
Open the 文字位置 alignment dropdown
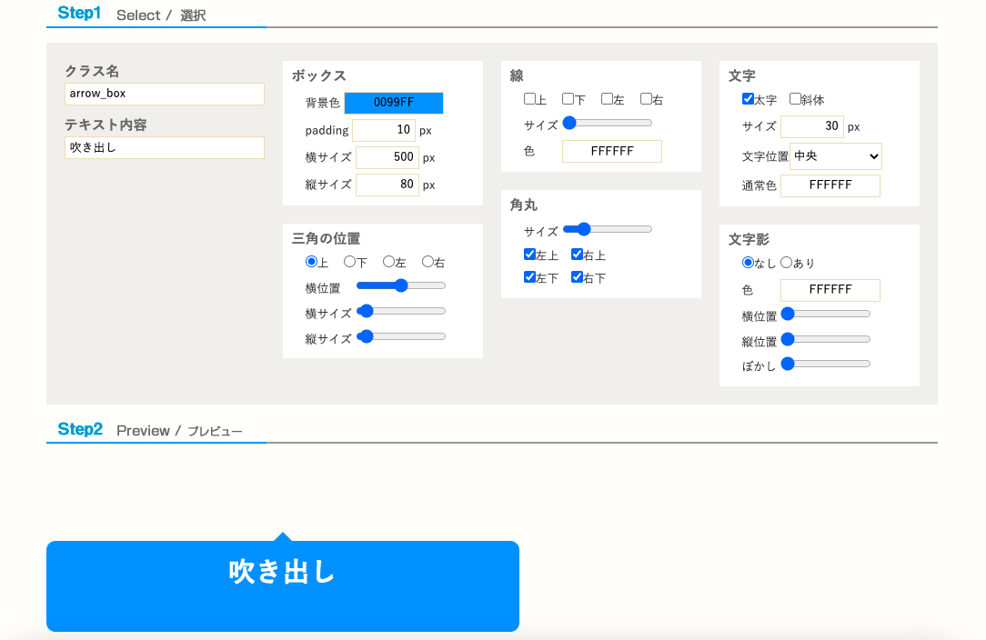(x=836, y=155)
